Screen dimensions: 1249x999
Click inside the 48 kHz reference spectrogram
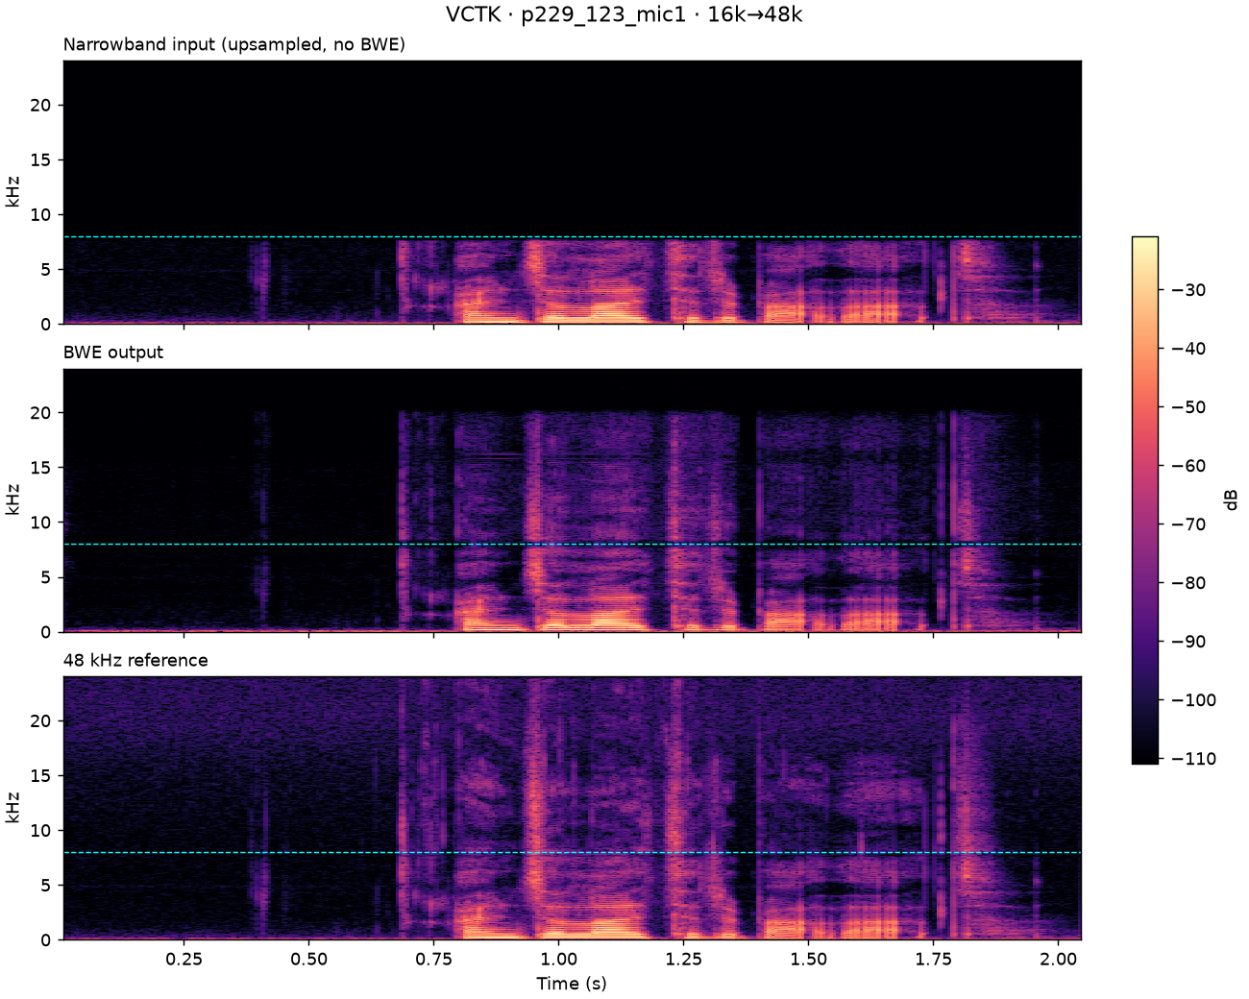coord(573,808)
